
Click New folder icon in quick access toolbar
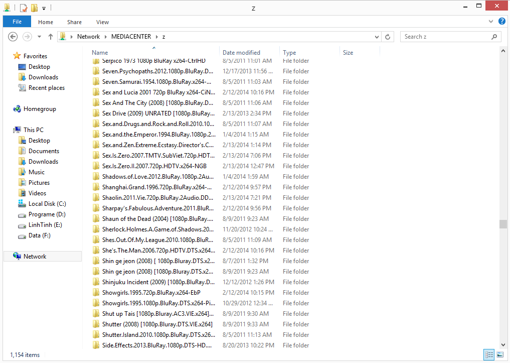point(34,8)
